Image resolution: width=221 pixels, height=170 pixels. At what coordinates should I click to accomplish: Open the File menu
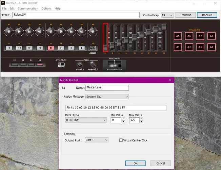click(4, 8)
